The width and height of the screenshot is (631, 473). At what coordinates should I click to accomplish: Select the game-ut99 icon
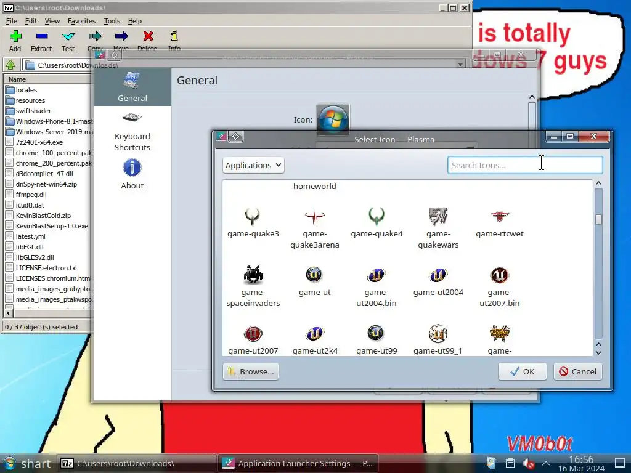click(x=377, y=339)
